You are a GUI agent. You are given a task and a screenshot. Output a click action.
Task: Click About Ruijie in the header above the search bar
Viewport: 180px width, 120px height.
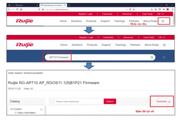coord(152,45)
